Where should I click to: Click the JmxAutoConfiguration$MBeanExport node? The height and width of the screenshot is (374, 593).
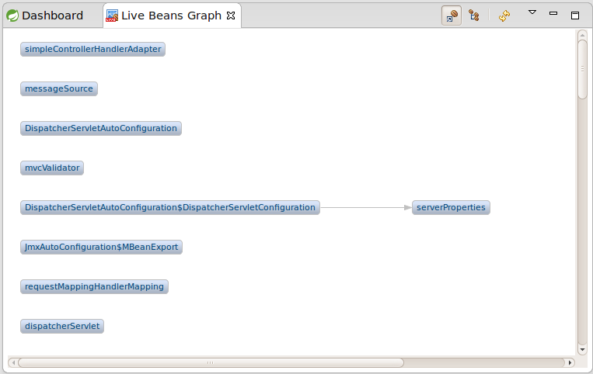(x=101, y=248)
